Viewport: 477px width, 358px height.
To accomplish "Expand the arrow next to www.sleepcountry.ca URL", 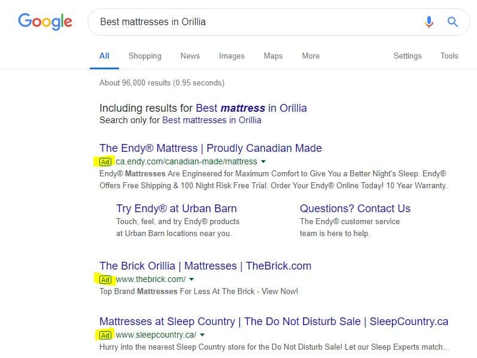I will tap(202, 335).
